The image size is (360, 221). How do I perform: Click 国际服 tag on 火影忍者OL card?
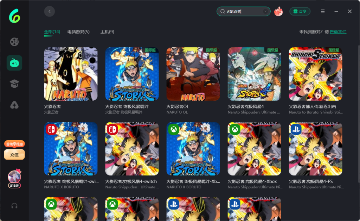click(211, 50)
